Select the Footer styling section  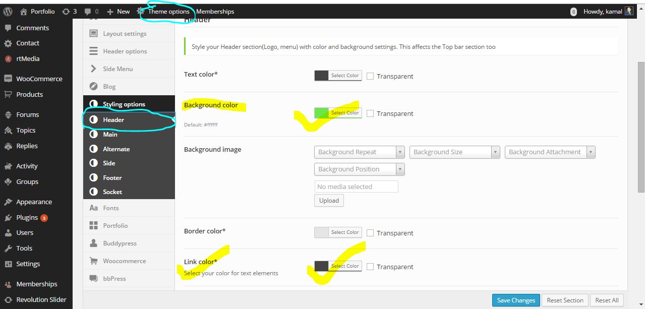tap(112, 177)
